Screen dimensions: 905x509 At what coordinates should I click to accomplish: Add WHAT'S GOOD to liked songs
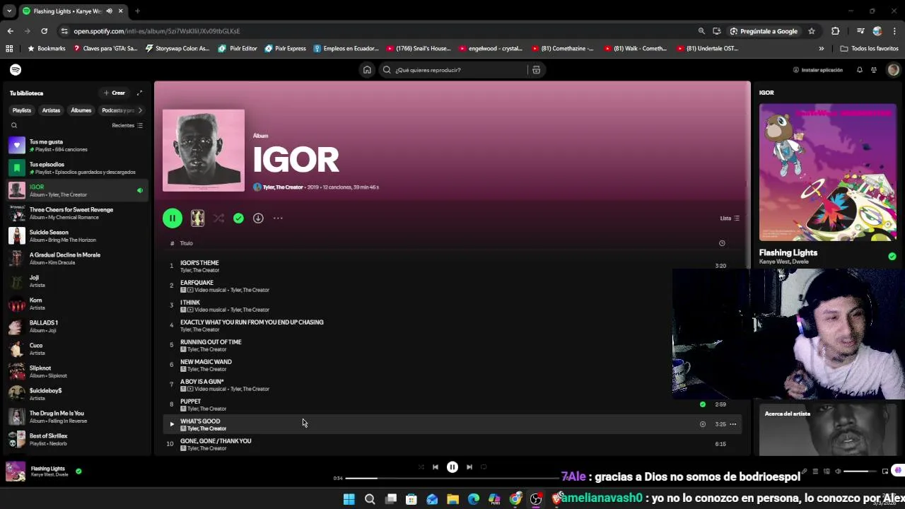(702, 424)
